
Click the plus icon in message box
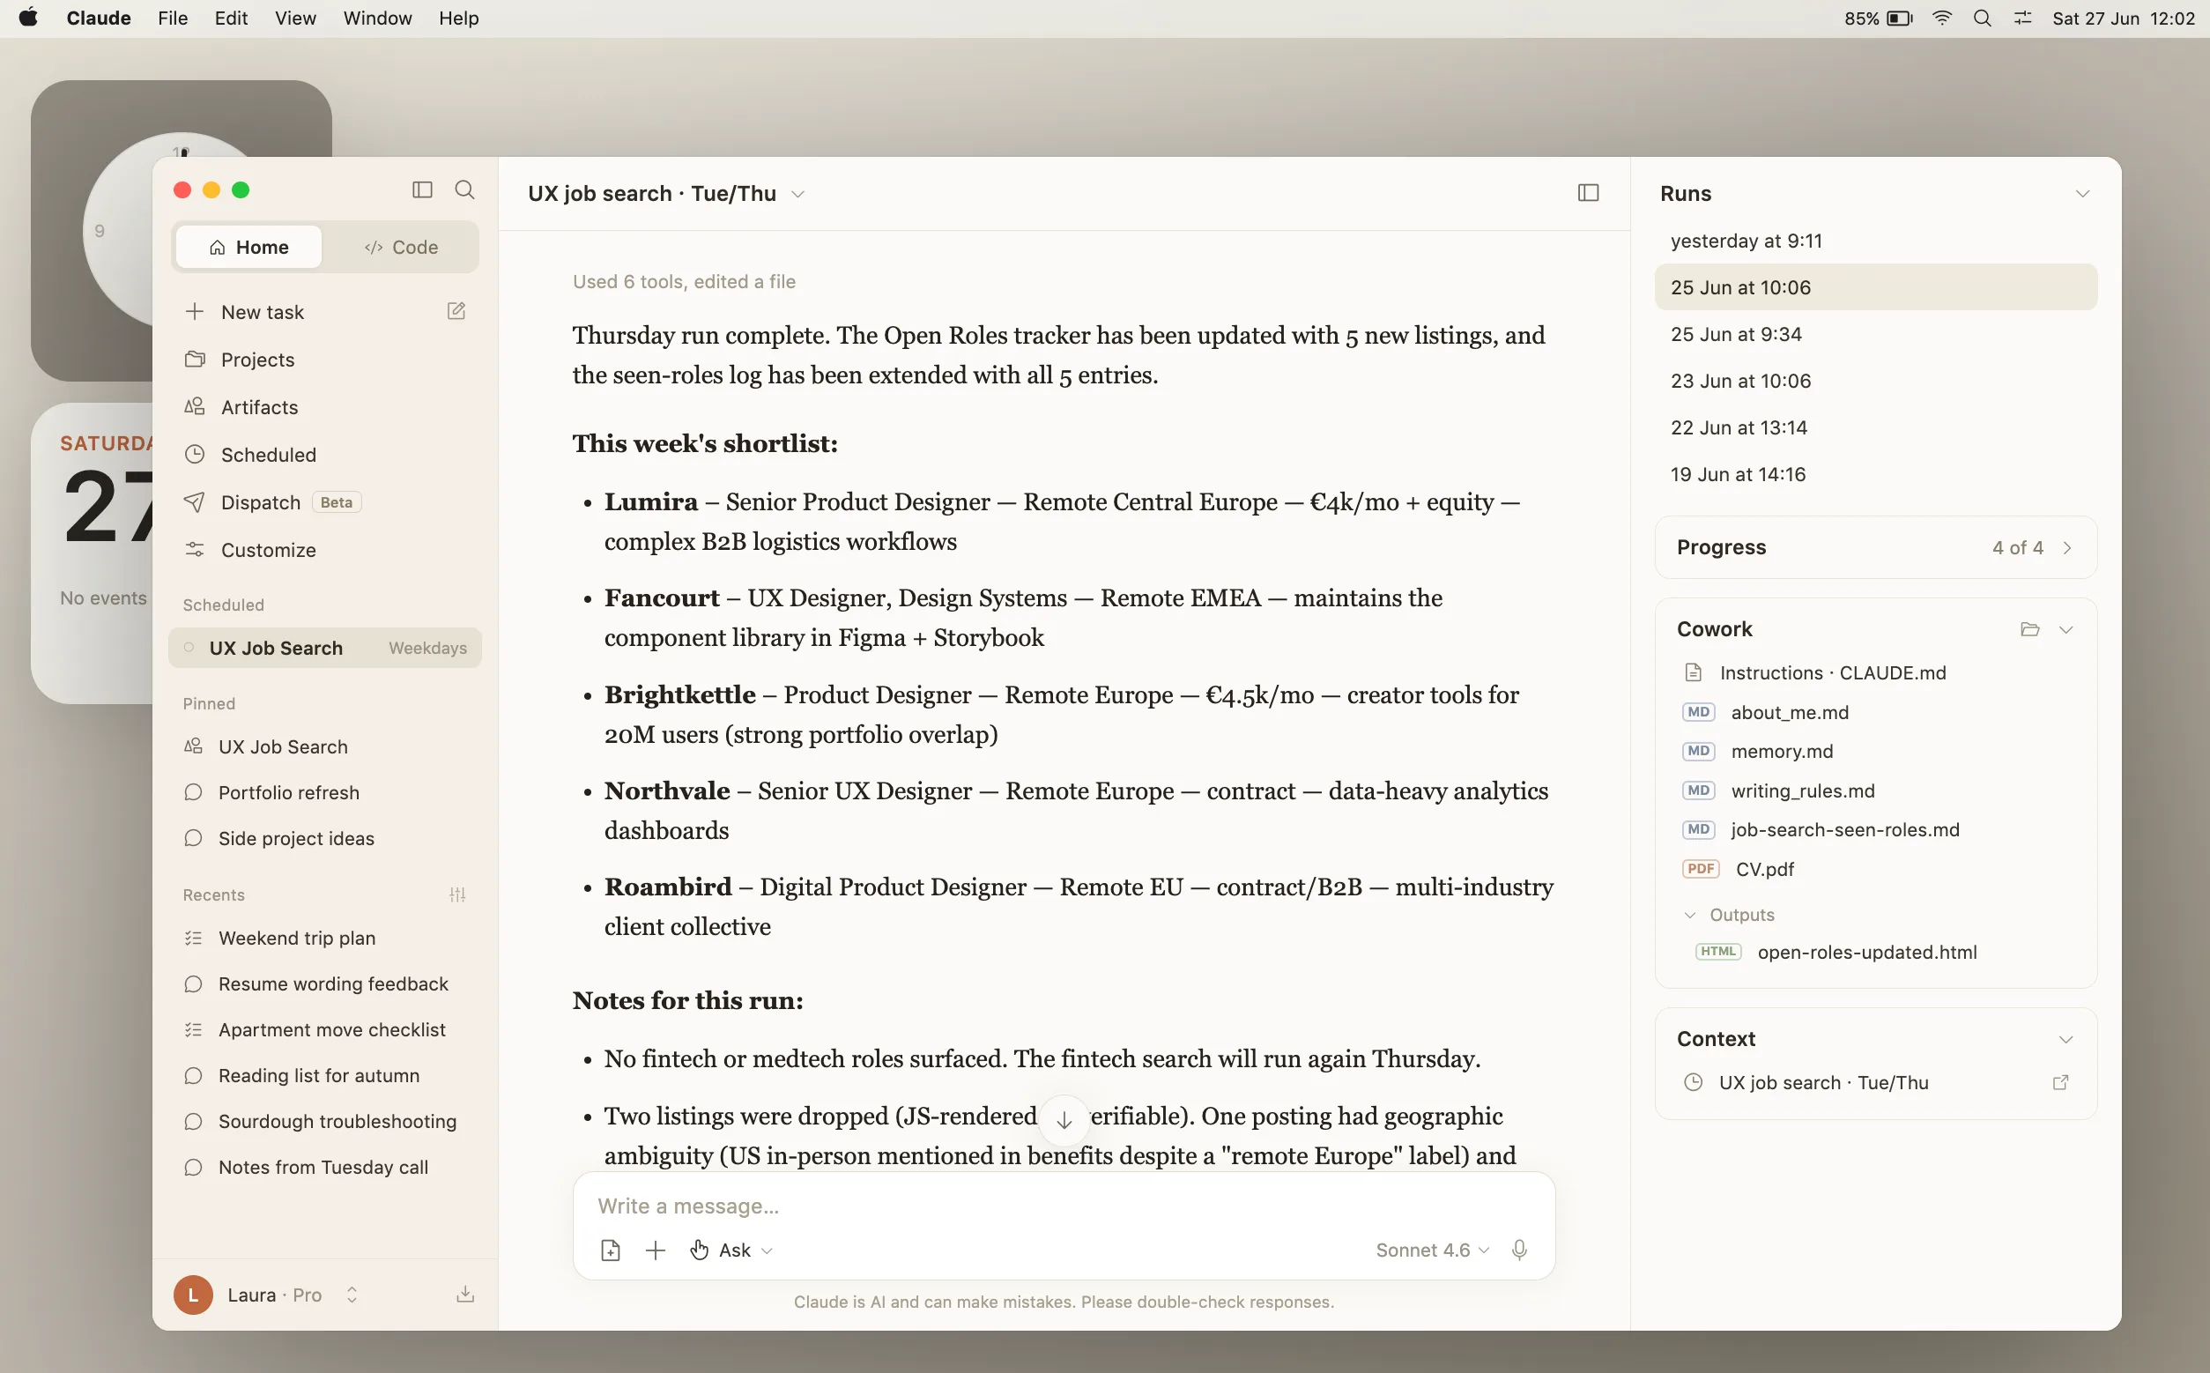pyautogui.click(x=656, y=1251)
